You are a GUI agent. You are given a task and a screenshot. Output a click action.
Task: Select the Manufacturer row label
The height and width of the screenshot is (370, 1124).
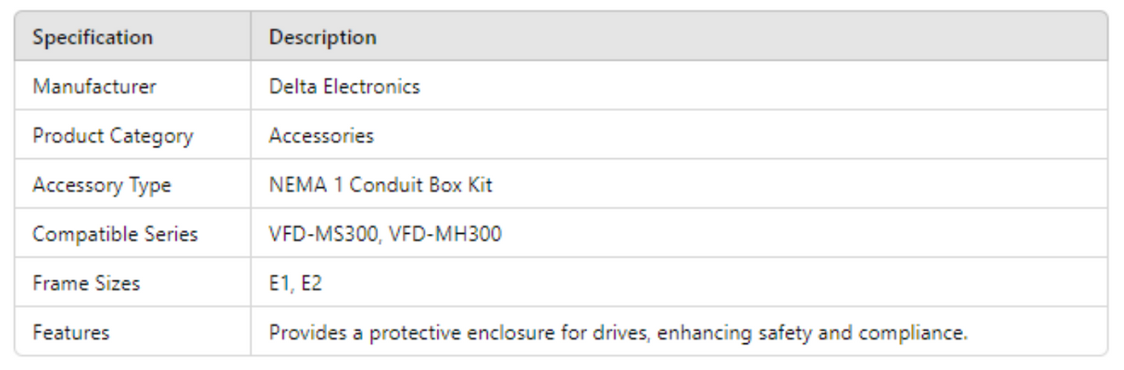(94, 87)
